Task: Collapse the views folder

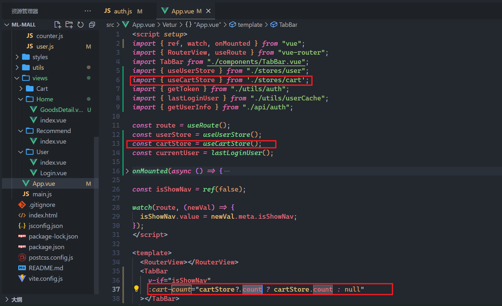Action: point(17,78)
